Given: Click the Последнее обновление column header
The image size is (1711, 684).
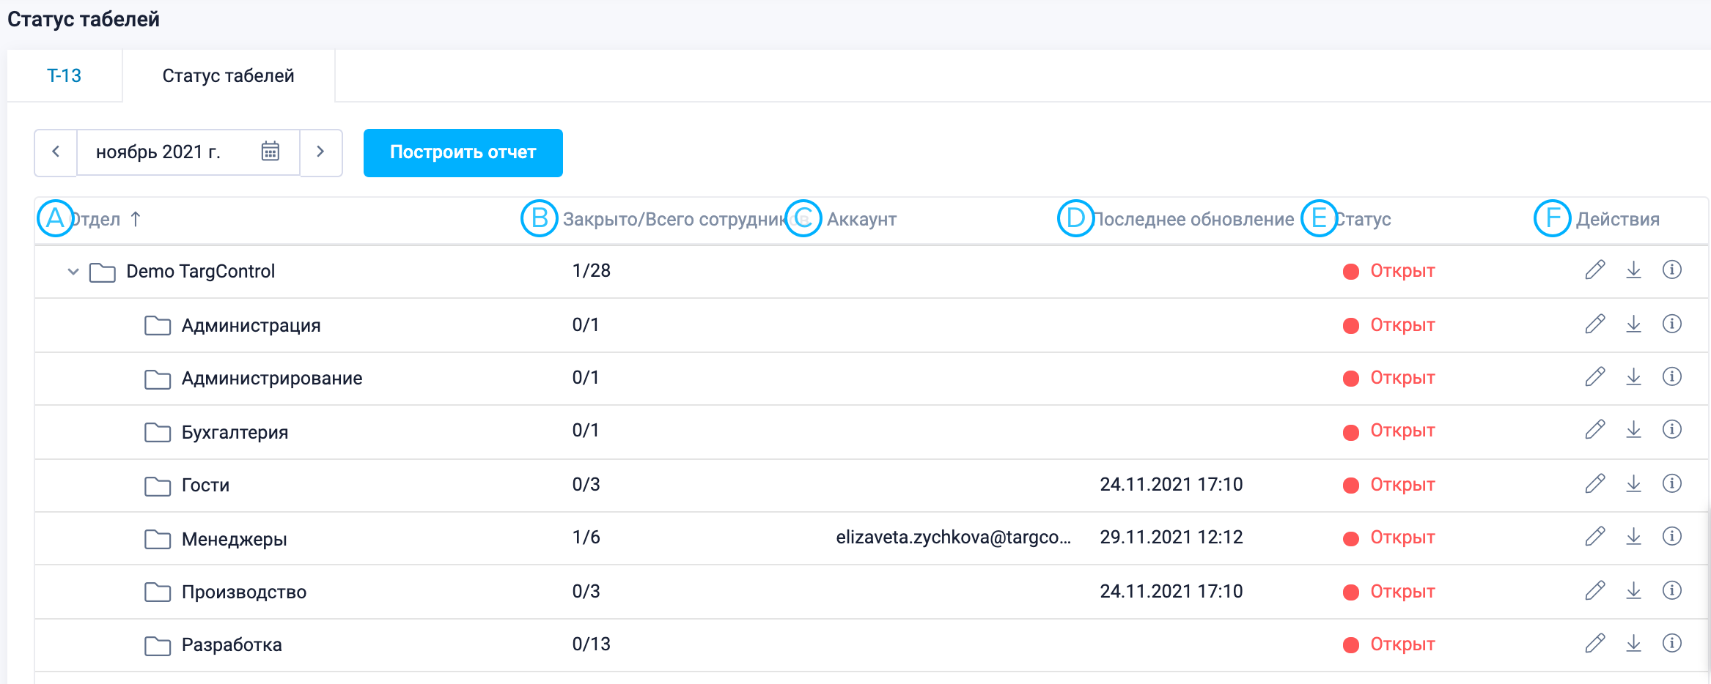Looking at the screenshot, I should (x=1194, y=219).
